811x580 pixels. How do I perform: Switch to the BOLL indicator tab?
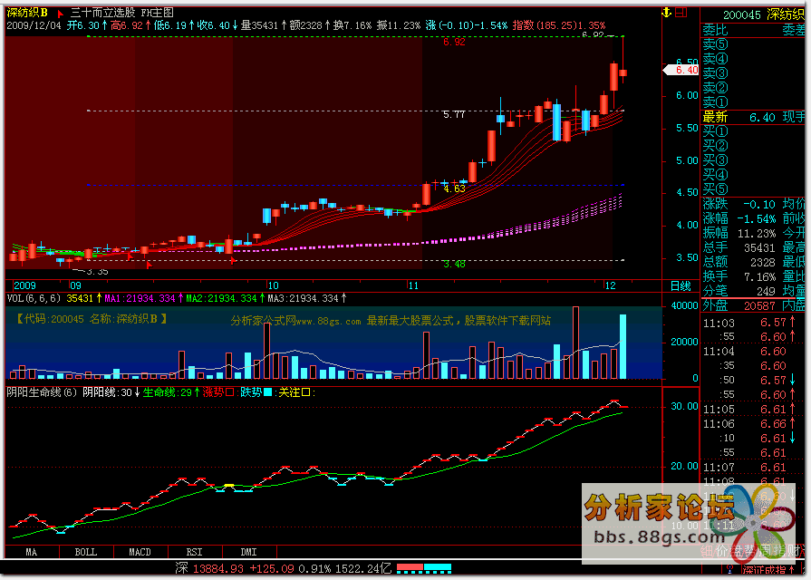click(x=85, y=551)
